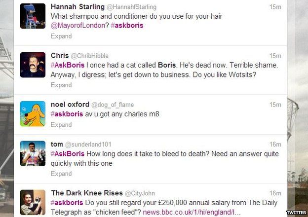This screenshot has height=217, width=308.
Task: Open the @dog_of_flame username
Action: 113,105
